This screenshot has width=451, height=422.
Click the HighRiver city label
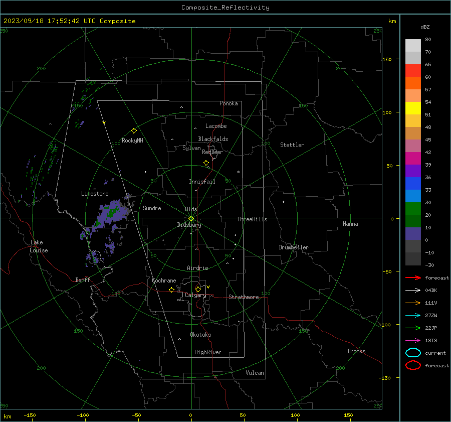(208, 352)
